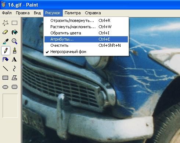Click the empty tool options box
This screenshot has width=180, height=143.
coord(10,106)
